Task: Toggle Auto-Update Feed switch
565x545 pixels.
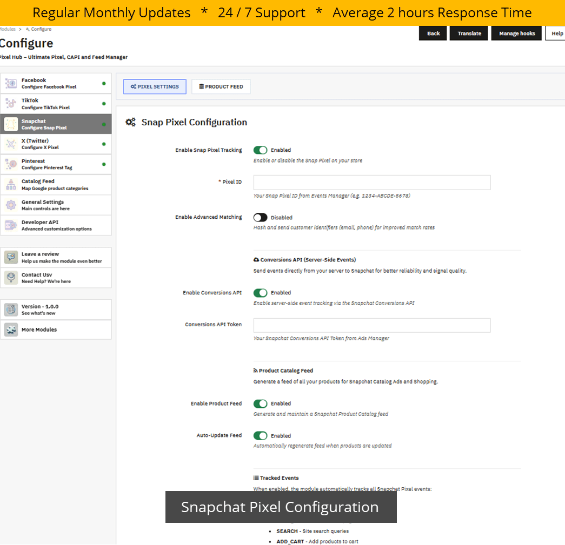Action: coord(260,435)
